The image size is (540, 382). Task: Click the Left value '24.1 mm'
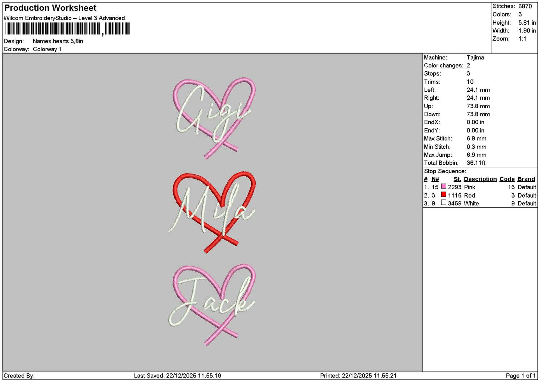coord(478,90)
